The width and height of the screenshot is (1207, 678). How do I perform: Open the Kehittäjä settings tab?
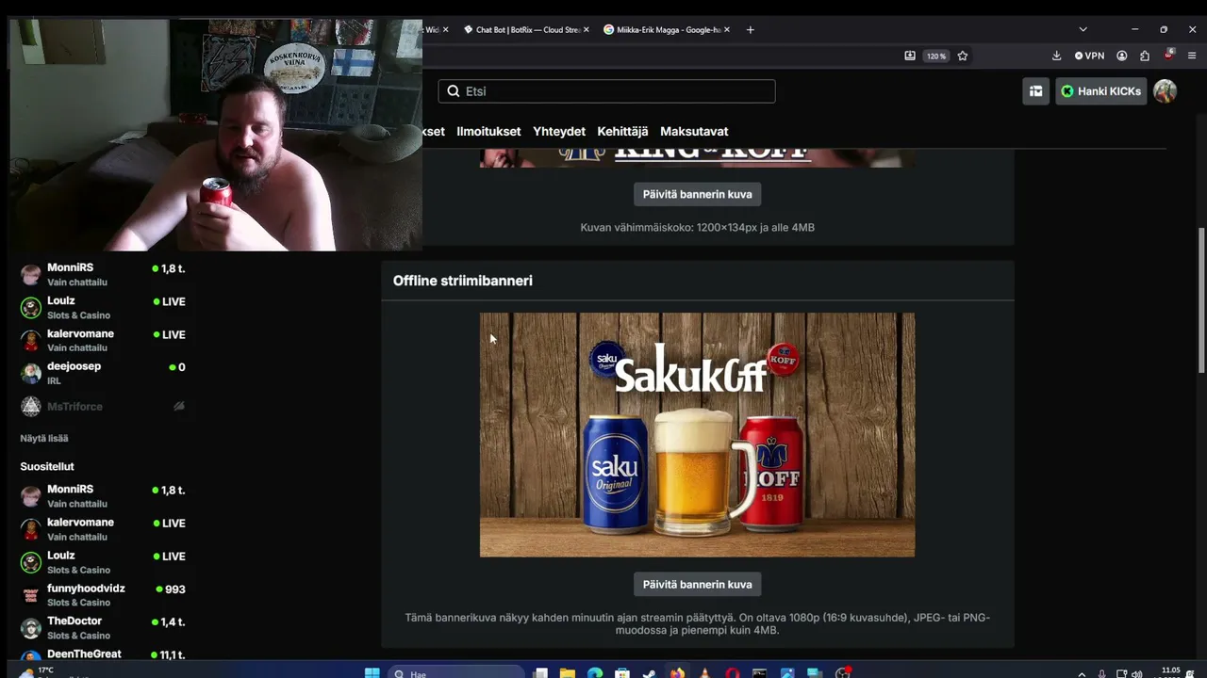tap(622, 132)
